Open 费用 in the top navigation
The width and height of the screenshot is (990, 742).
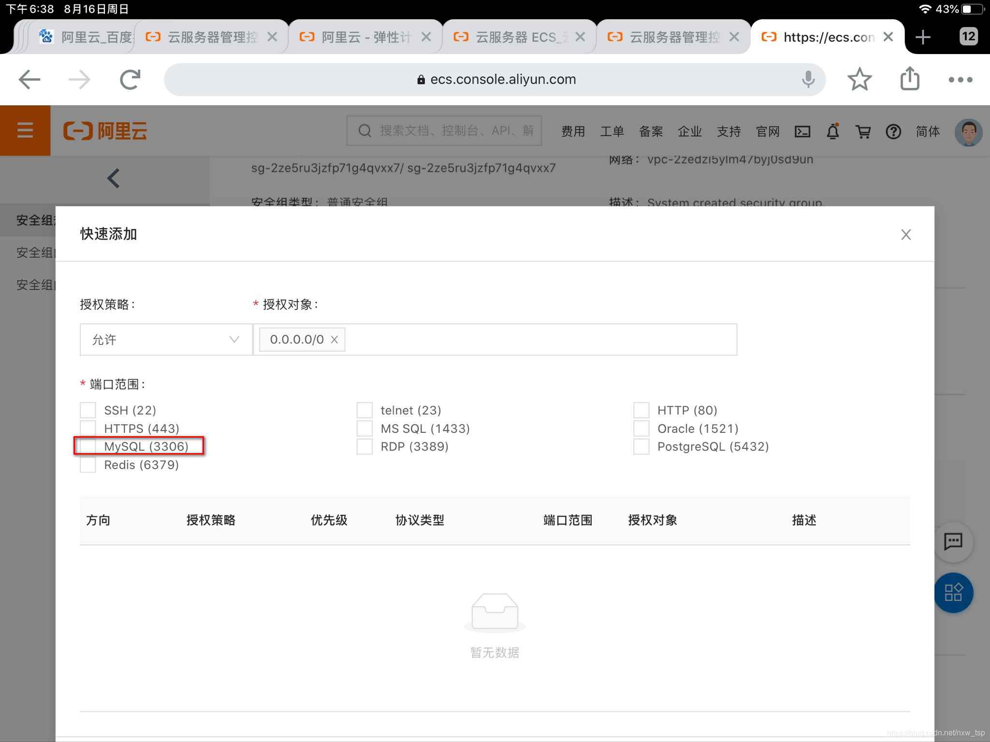tap(573, 131)
